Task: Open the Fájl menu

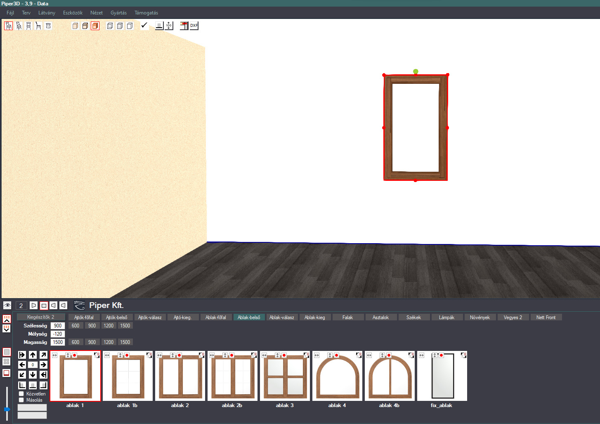Action: coord(10,13)
